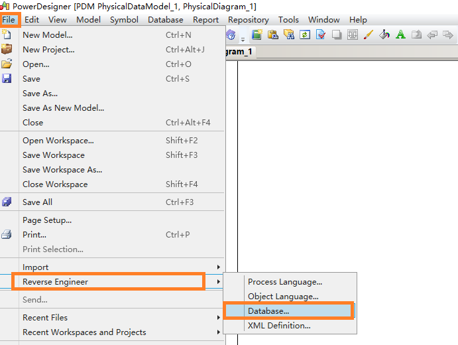Select Open... in the File menu
This screenshot has height=345, width=458.
pyautogui.click(x=112, y=64)
